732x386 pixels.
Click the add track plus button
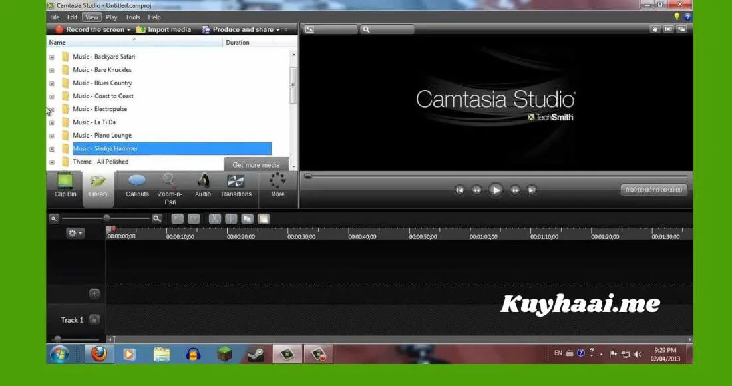(x=94, y=293)
